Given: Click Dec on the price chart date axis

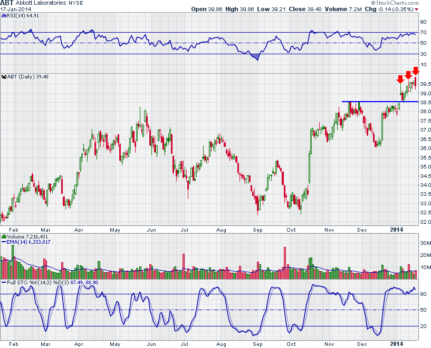Looking at the screenshot, I should [x=362, y=230].
